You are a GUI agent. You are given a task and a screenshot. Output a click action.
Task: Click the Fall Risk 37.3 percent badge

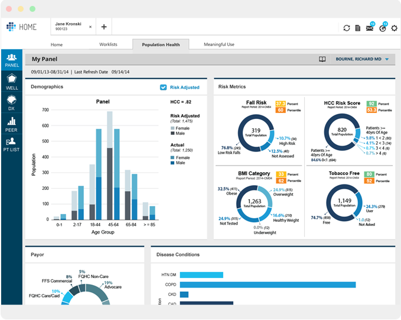click(281, 104)
